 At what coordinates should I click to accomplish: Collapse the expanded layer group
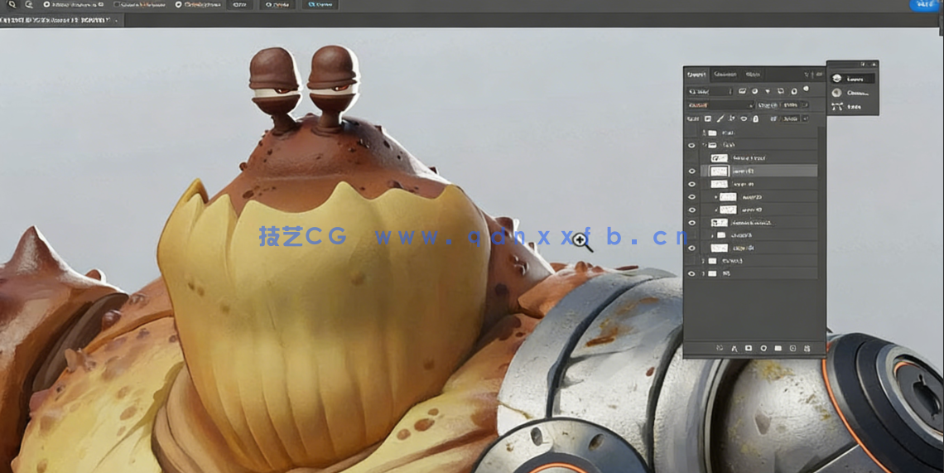(x=704, y=145)
